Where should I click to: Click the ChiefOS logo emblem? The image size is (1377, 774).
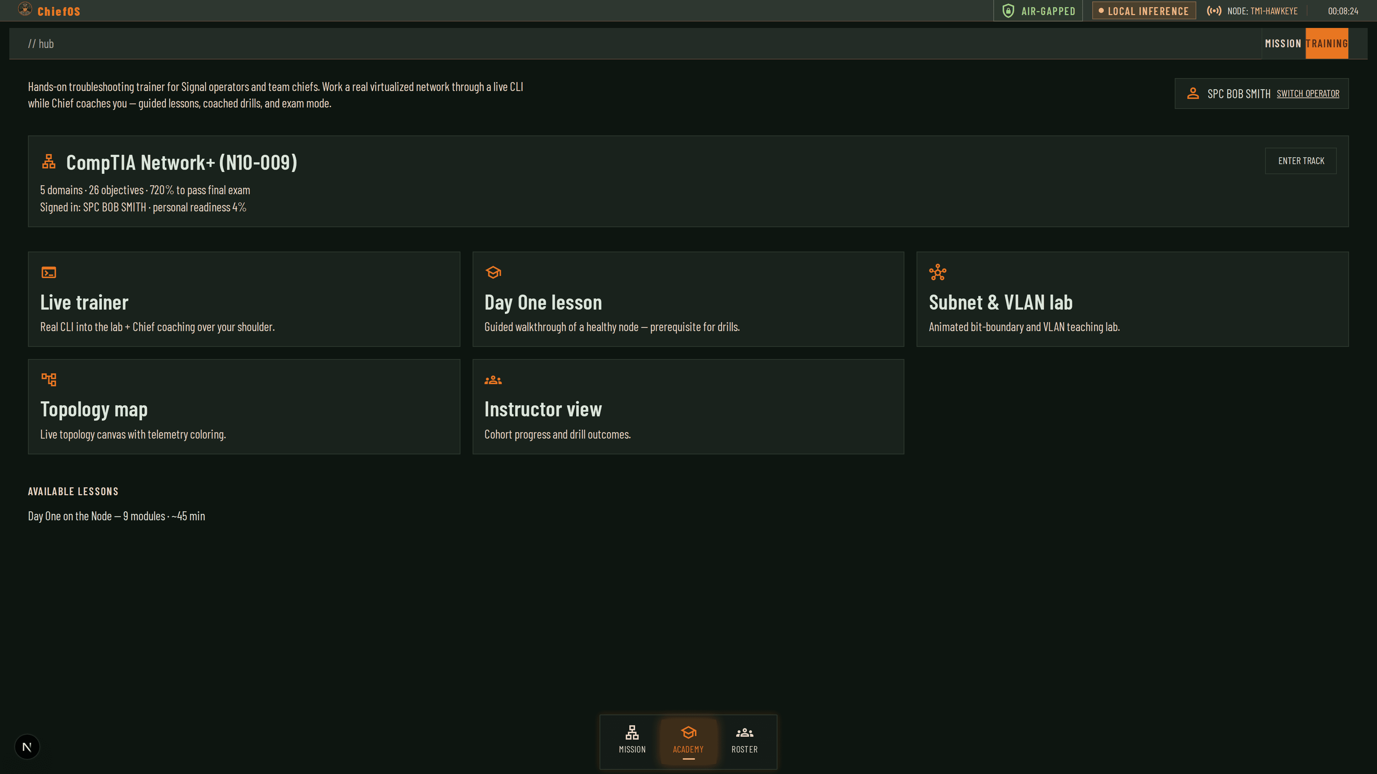coord(25,9)
